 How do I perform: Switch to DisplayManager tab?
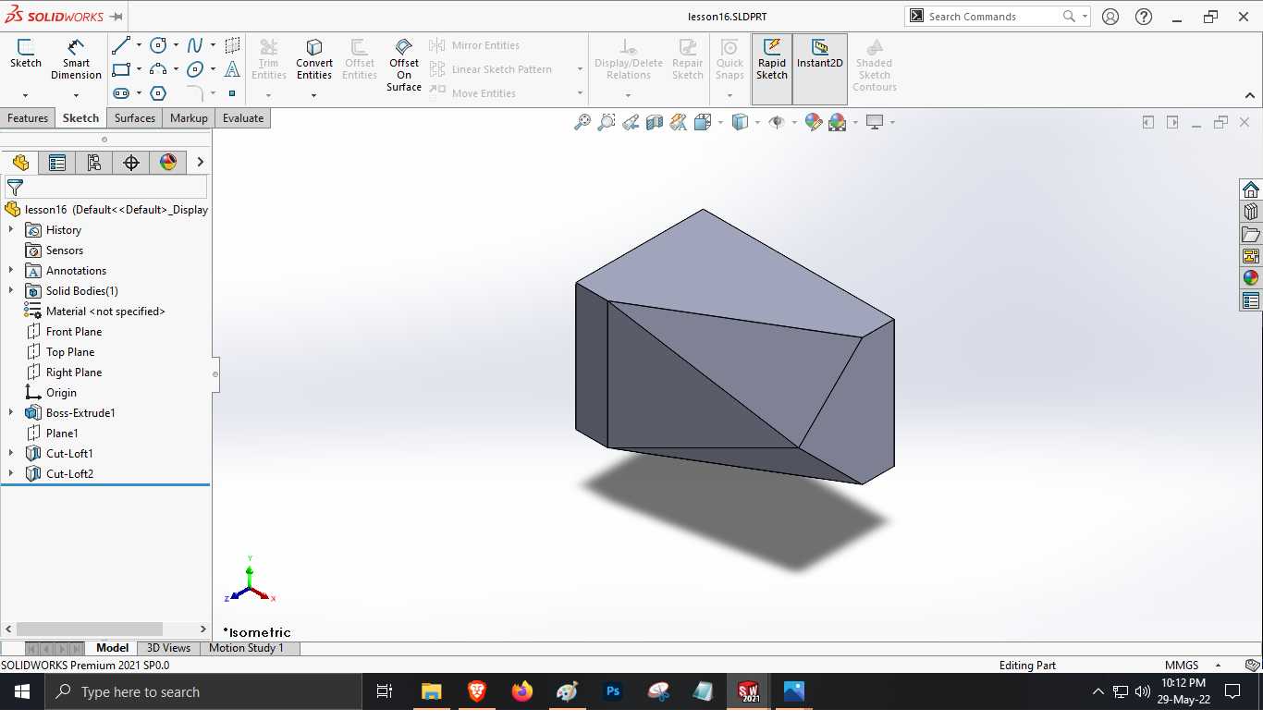tap(168, 163)
